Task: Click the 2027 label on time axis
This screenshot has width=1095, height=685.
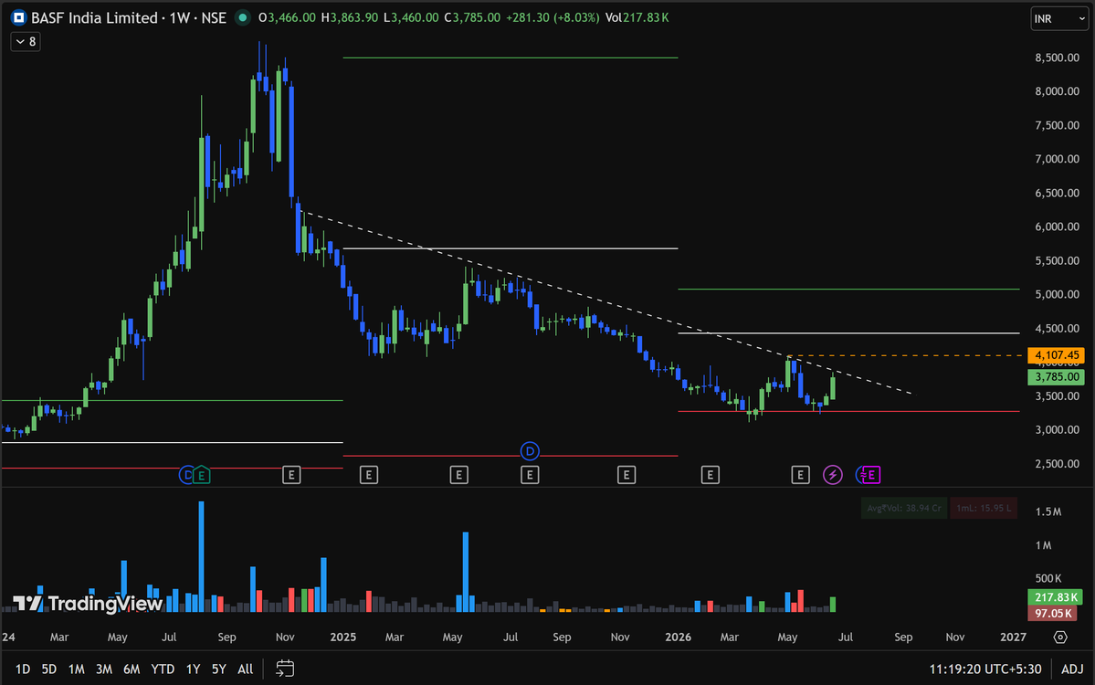Action: point(1014,637)
